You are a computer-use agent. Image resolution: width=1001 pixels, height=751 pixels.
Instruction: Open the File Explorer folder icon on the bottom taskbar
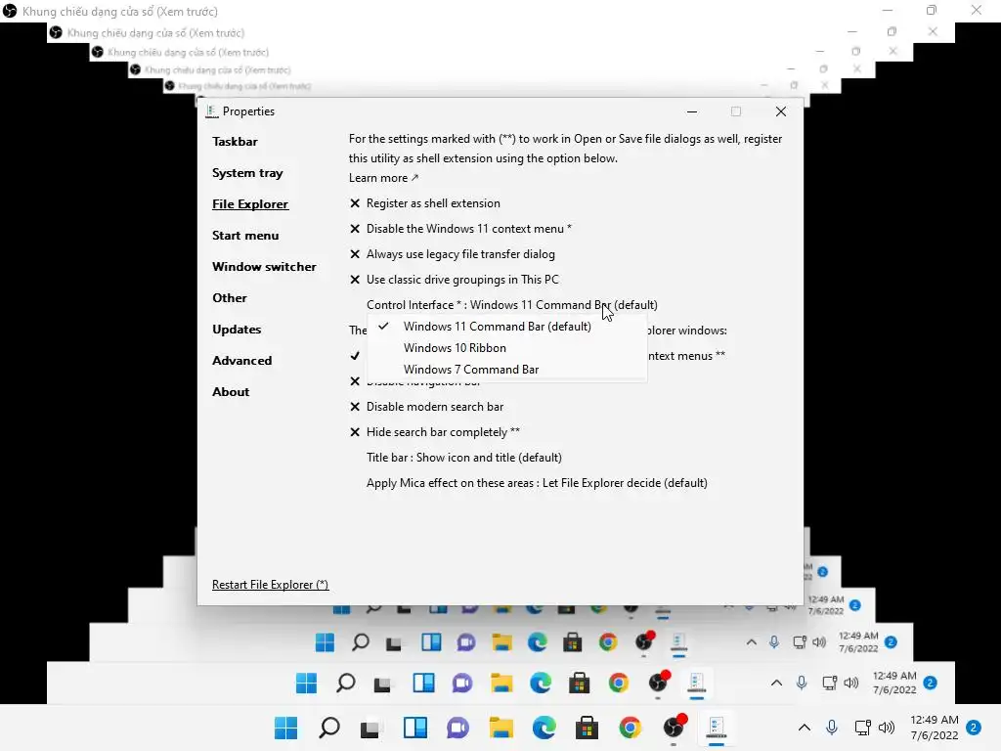click(x=501, y=728)
